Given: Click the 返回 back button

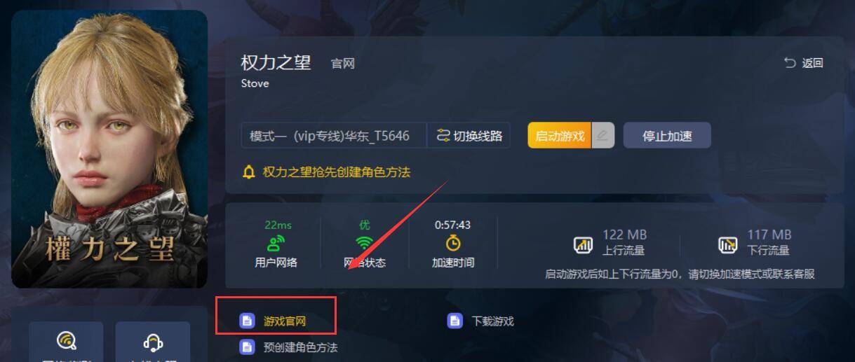Looking at the screenshot, I should pyautogui.click(x=804, y=63).
